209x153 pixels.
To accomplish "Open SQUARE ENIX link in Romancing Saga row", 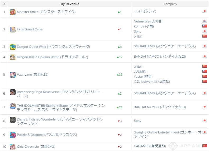I will click(x=165, y=93).
